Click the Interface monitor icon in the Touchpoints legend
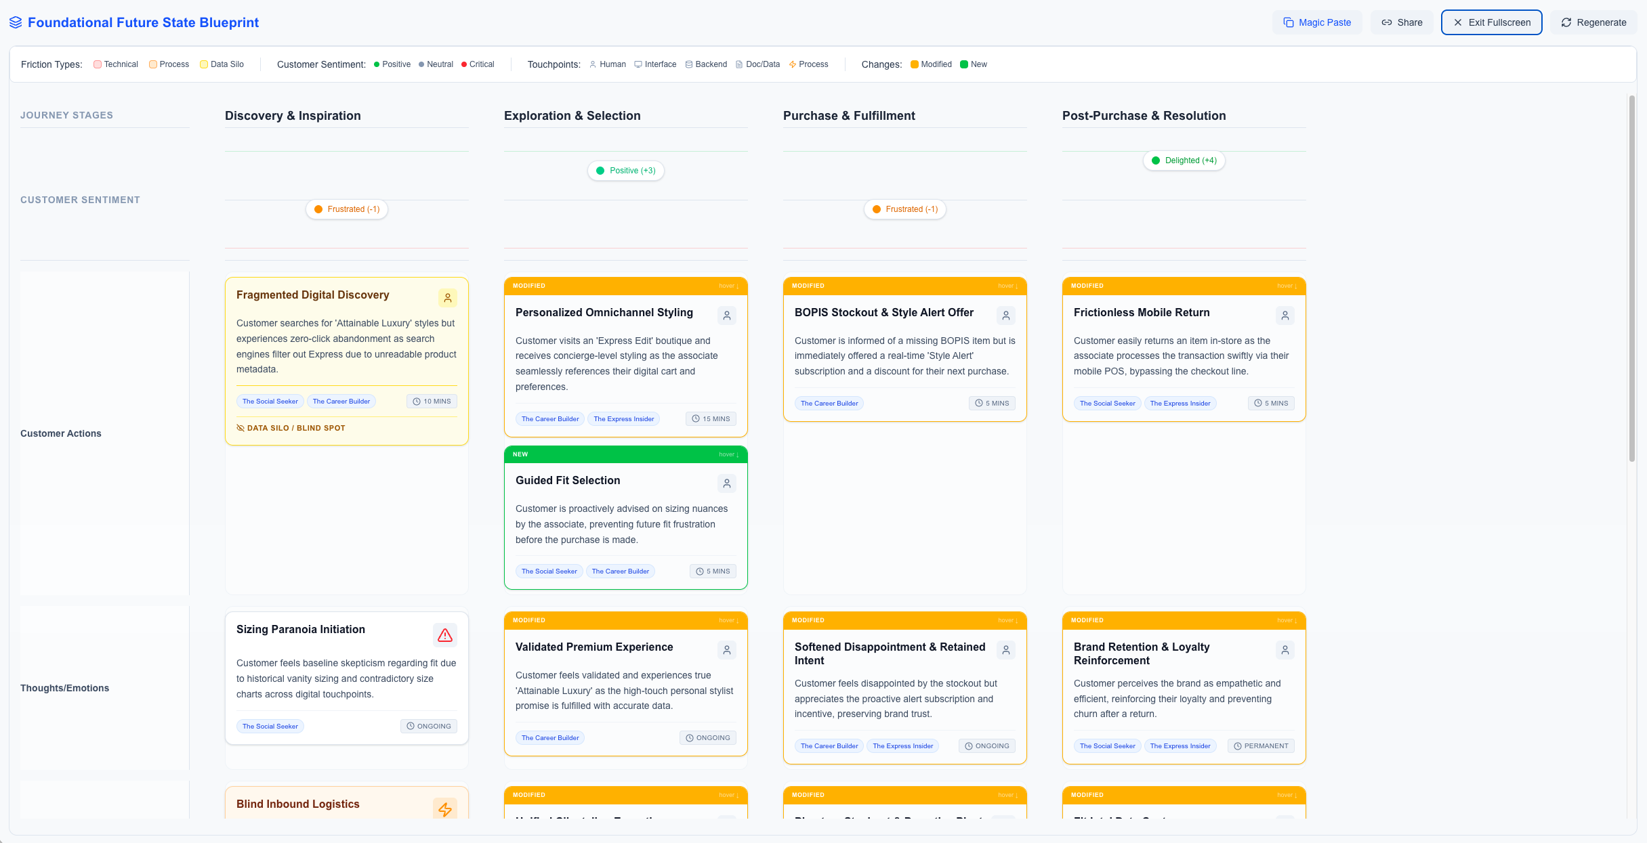This screenshot has width=1647, height=843. 638,64
